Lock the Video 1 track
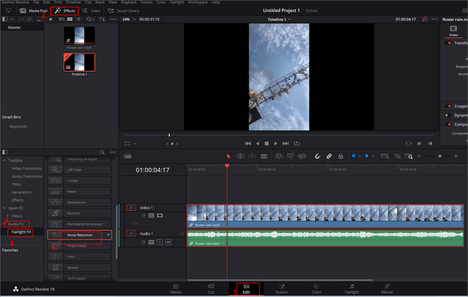 (x=144, y=215)
